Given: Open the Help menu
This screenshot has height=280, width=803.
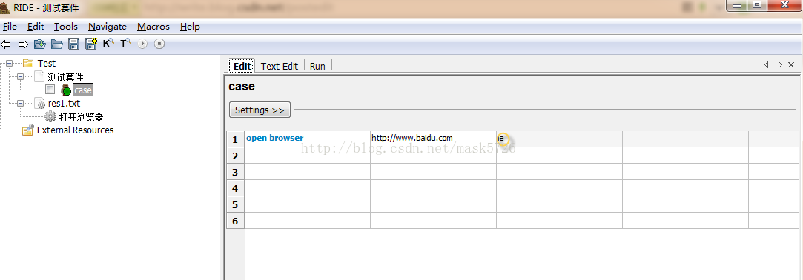Looking at the screenshot, I should click(x=190, y=27).
